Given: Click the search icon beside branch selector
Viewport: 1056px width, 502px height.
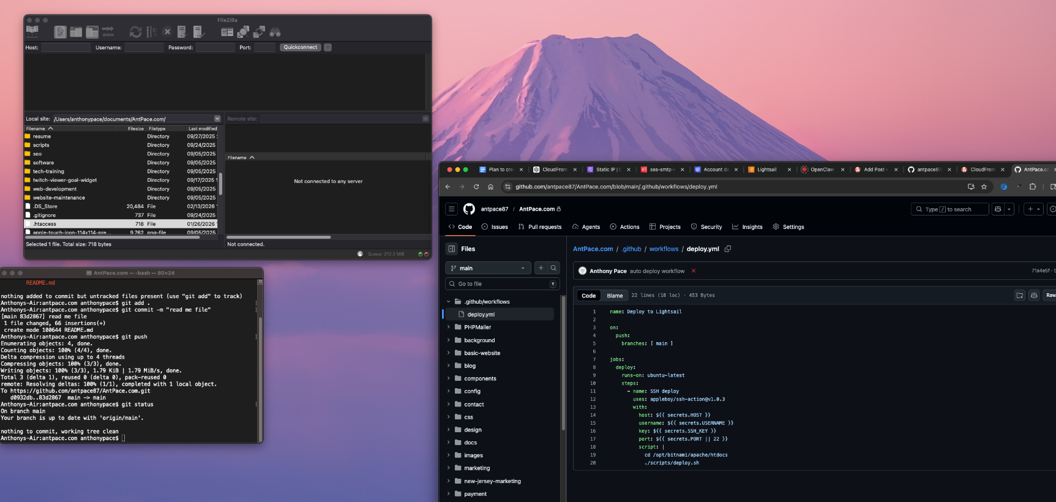Looking at the screenshot, I should [x=553, y=268].
